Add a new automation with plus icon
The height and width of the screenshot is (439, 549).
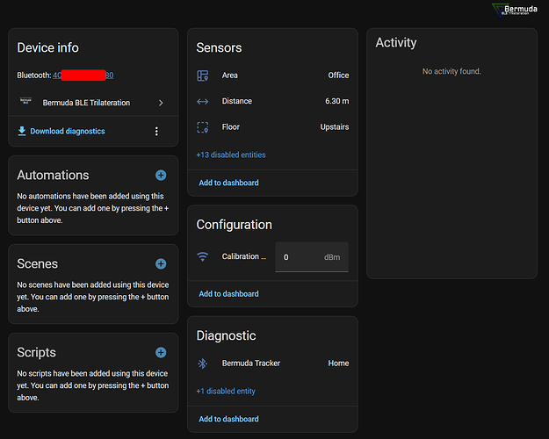click(x=161, y=176)
